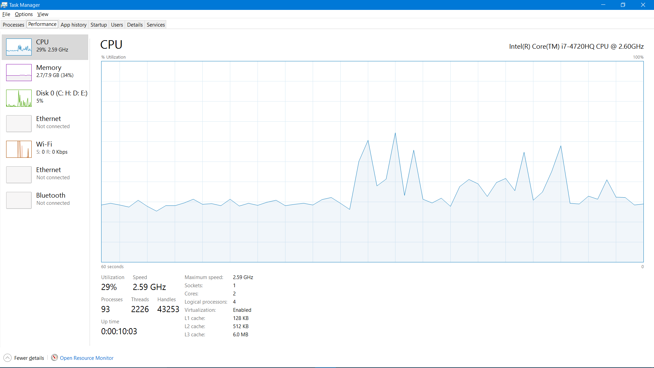Click the L1 cache 128 KB value
The height and width of the screenshot is (368, 654).
241,318
